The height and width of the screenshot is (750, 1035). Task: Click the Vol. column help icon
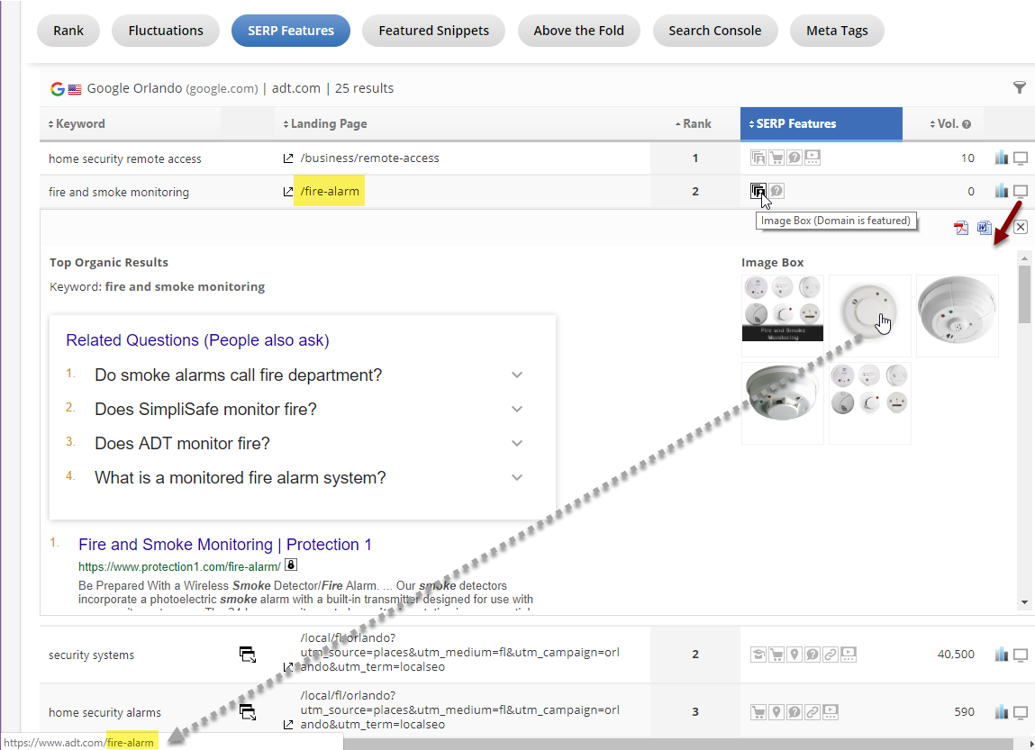[x=967, y=124]
